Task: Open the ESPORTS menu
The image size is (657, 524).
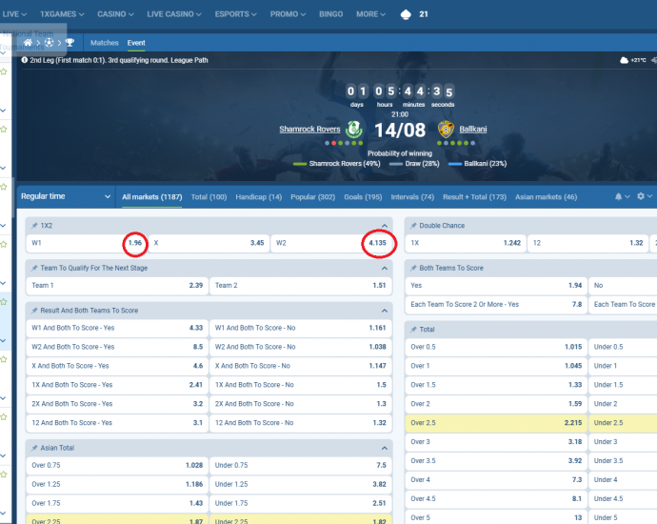Action: click(x=235, y=14)
